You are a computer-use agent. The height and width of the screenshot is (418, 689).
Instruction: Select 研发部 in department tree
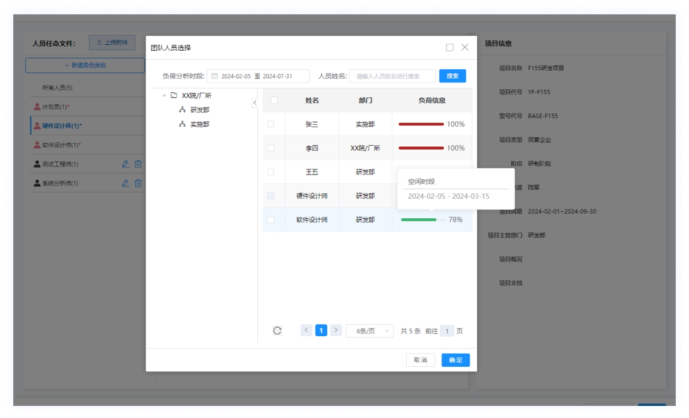point(200,110)
